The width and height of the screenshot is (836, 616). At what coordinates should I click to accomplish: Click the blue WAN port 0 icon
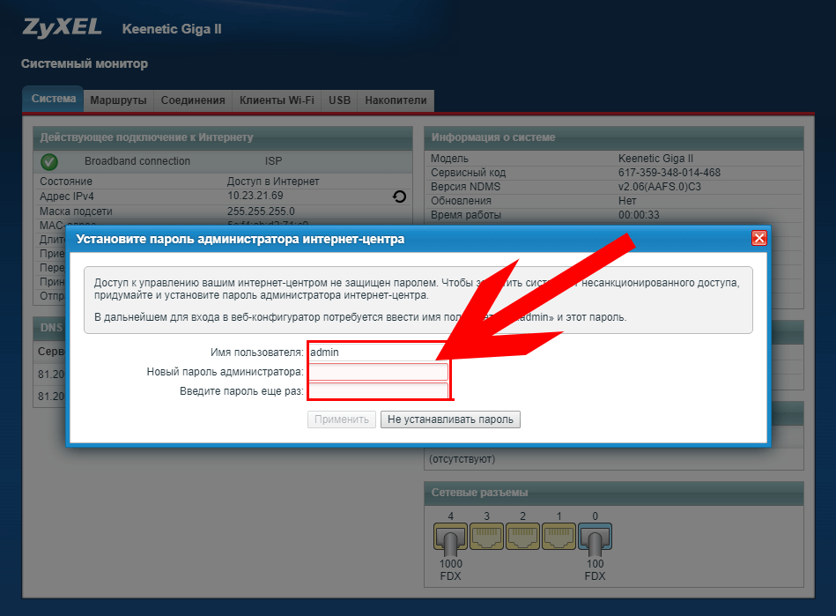tap(595, 537)
